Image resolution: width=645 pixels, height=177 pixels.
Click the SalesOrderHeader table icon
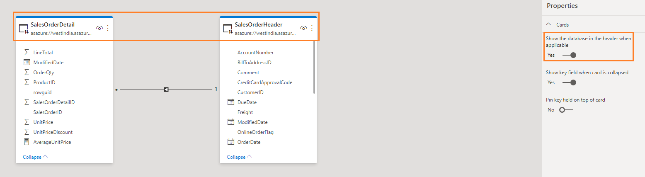228,29
